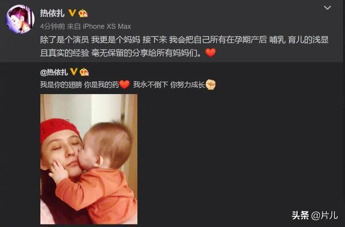This screenshot has width=345, height=227.
Task: Click the crown badge next to @热依扎
Action: tap(84, 72)
